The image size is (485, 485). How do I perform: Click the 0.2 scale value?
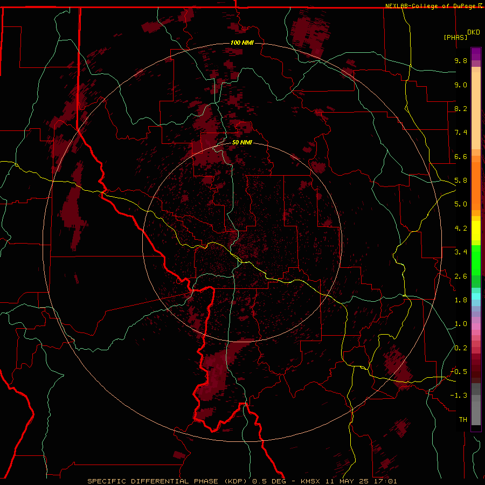[461, 348]
